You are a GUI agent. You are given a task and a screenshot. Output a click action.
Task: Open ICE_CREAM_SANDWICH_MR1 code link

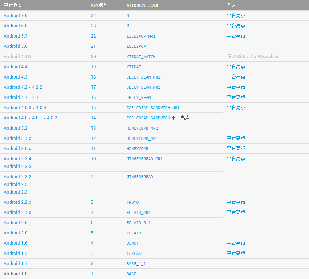pyautogui.click(x=153, y=108)
